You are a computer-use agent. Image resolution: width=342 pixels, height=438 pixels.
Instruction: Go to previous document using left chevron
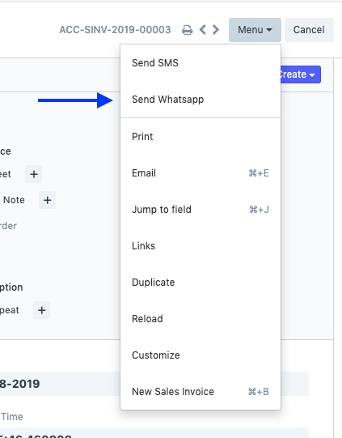click(x=203, y=30)
